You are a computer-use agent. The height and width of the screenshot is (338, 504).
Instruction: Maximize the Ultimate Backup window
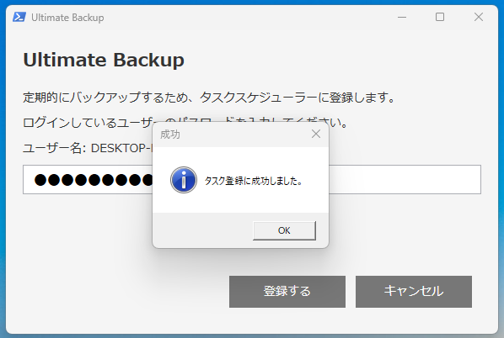tap(440, 17)
